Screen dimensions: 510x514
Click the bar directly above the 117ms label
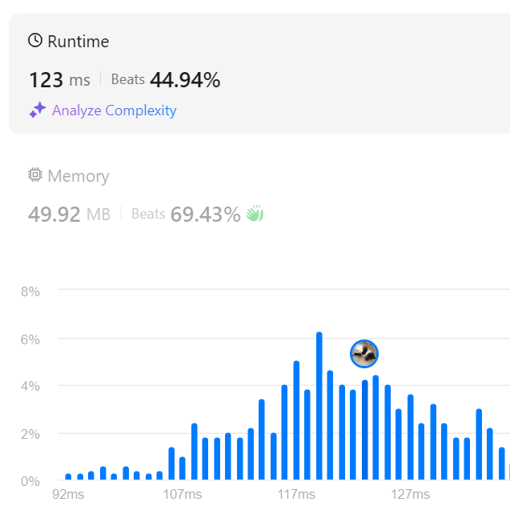[x=296, y=420]
